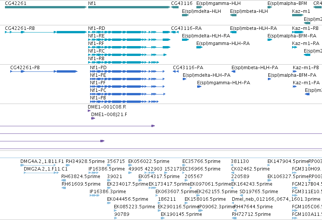Select EST EK056022.5prime

click(130, 165)
